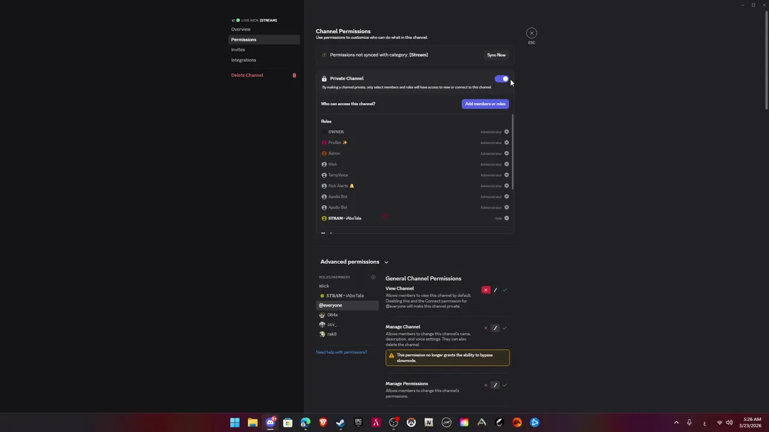
Task: Click the General Channel Permissions heading
Action: (x=424, y=278)
